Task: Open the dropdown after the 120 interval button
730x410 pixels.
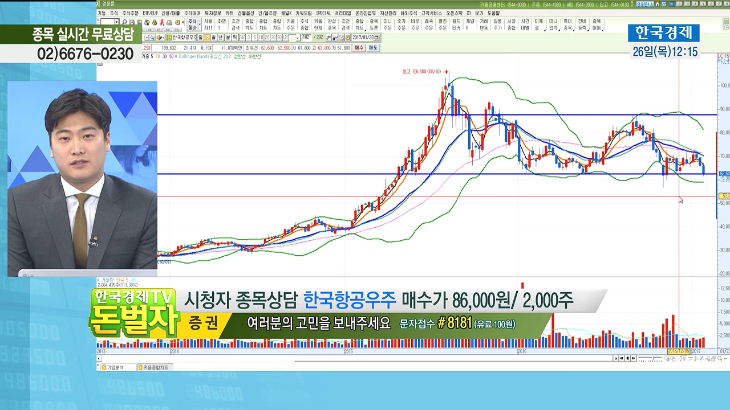Action: [x=298, y=38]
